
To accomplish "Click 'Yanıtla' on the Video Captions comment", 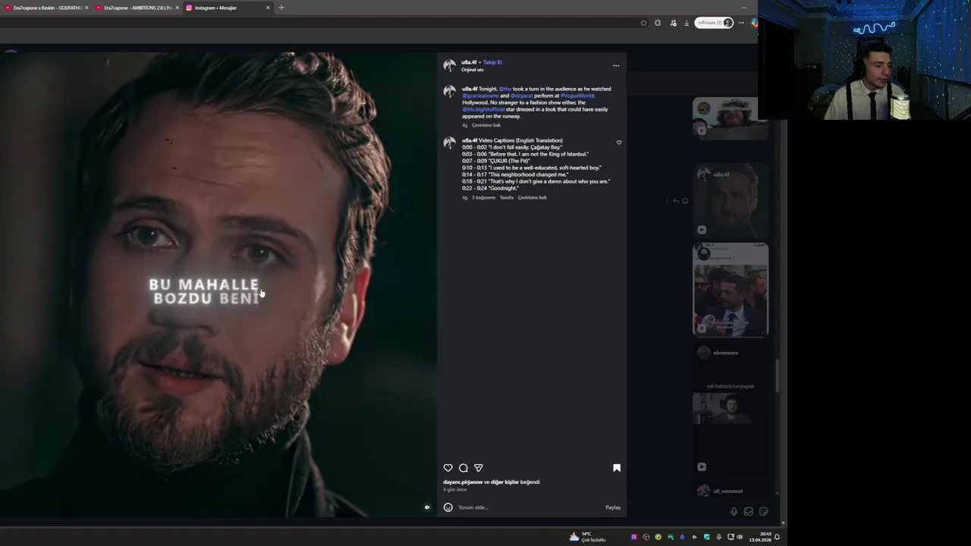I will point(506,197).
